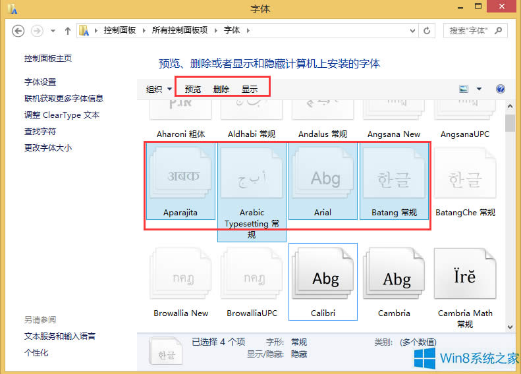Open 更改字体大小 link
The image size is (521, 374).
(48, 147)
